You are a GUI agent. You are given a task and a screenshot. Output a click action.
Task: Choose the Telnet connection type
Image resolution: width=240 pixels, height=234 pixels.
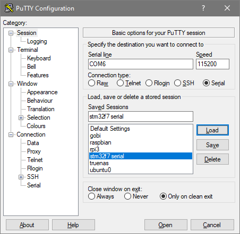[x=120, y=83]
